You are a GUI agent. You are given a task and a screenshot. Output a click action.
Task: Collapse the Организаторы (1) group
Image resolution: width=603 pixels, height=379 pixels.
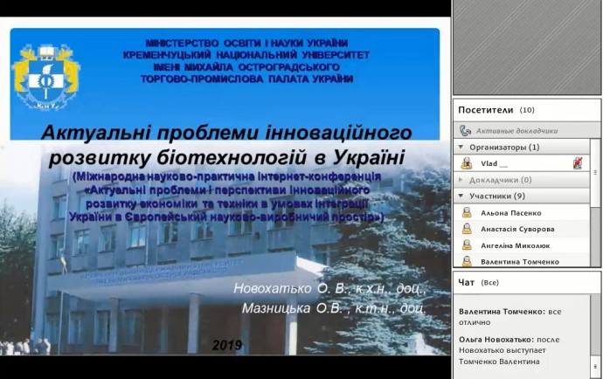[462, 148]
